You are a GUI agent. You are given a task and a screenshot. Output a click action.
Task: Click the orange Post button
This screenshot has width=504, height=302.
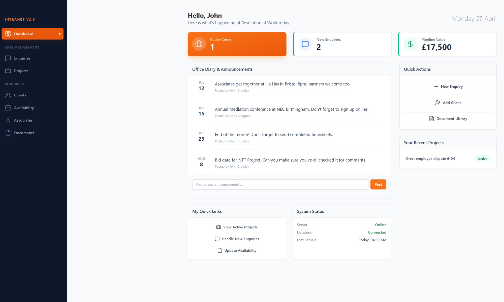(x=378, y=184)
